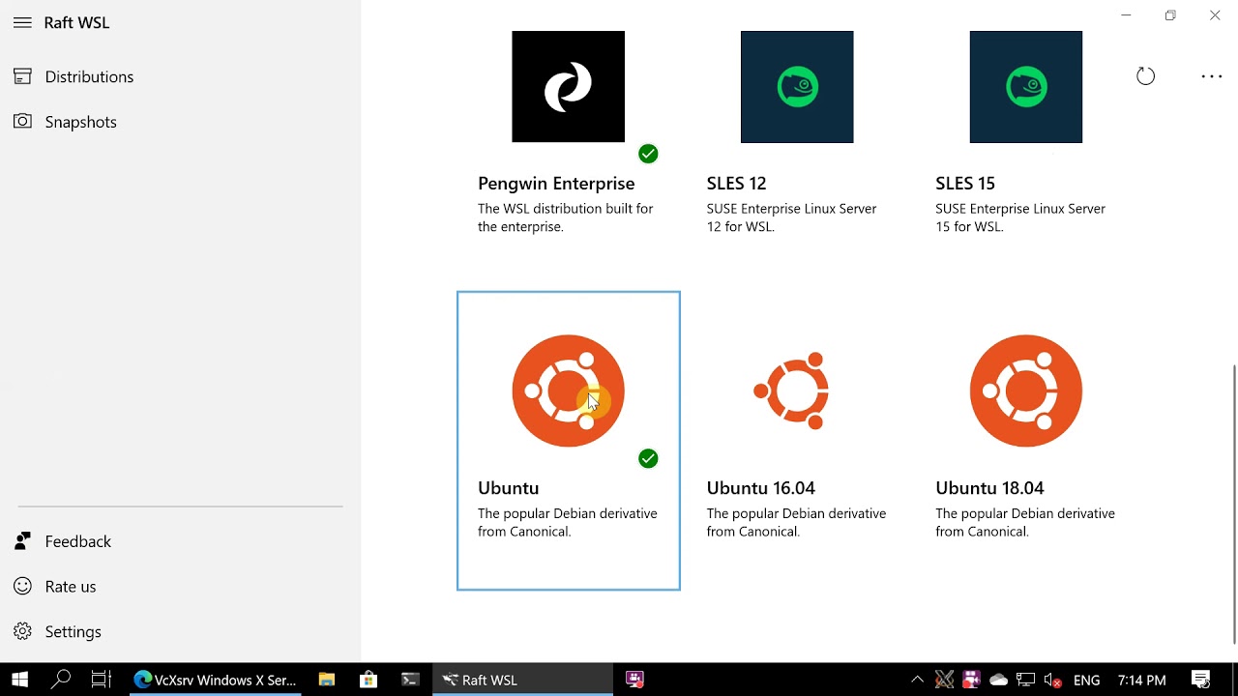Open Task View on the taskbar
The image size is (1238, 696).
pos(102,680)
